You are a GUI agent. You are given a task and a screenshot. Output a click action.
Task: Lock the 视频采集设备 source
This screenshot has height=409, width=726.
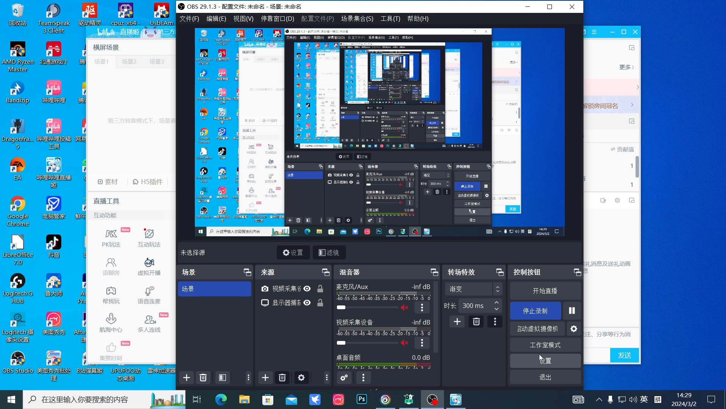[x=320, y=289]
